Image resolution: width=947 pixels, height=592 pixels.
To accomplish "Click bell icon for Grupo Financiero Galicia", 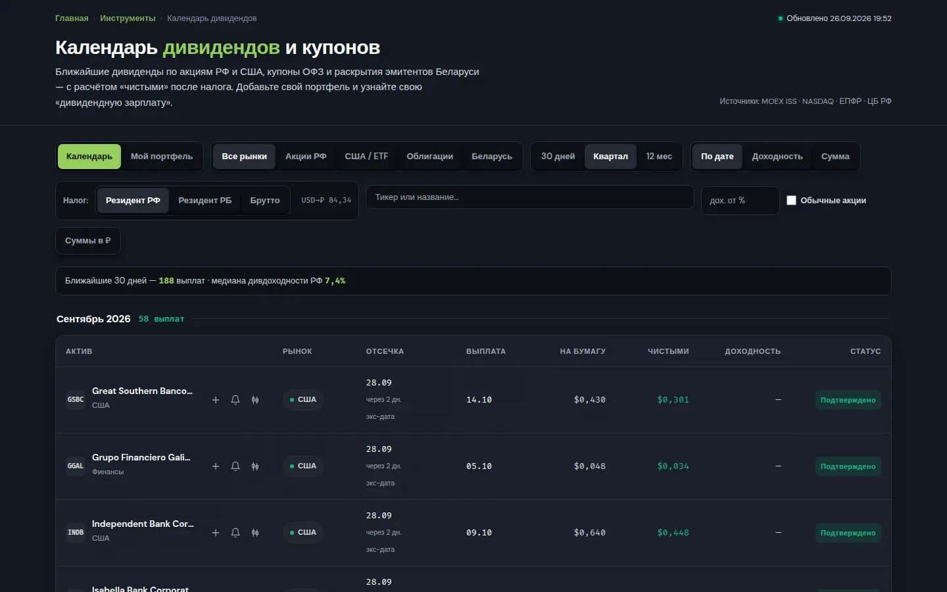I will [235, 466].
